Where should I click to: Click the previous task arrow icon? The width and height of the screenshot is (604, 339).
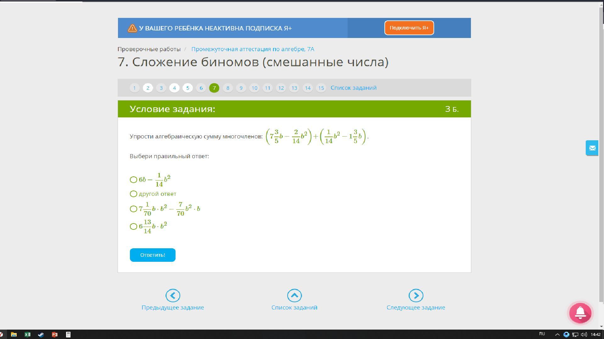pos(173,295)
